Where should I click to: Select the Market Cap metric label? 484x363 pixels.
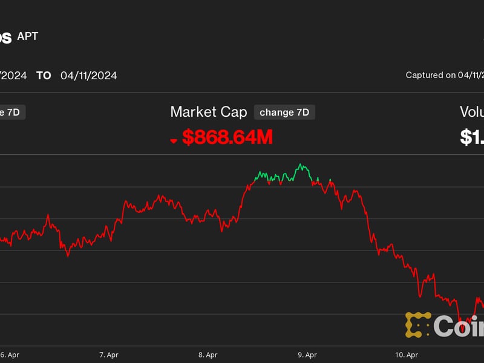point(209,112)
